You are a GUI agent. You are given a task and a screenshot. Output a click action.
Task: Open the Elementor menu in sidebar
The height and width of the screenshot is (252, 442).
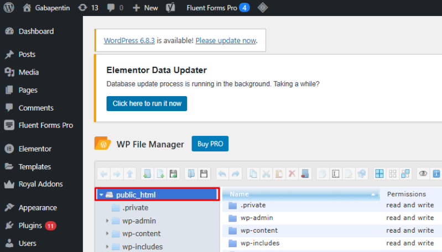pos(35,149)
